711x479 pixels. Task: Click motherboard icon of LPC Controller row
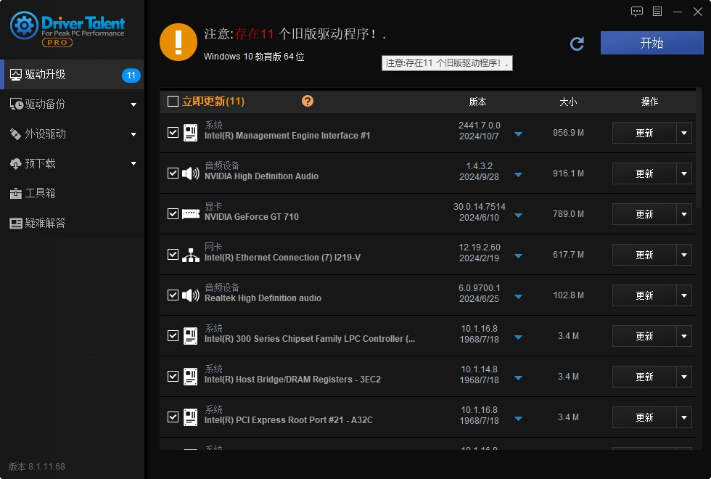coord(190,336)
